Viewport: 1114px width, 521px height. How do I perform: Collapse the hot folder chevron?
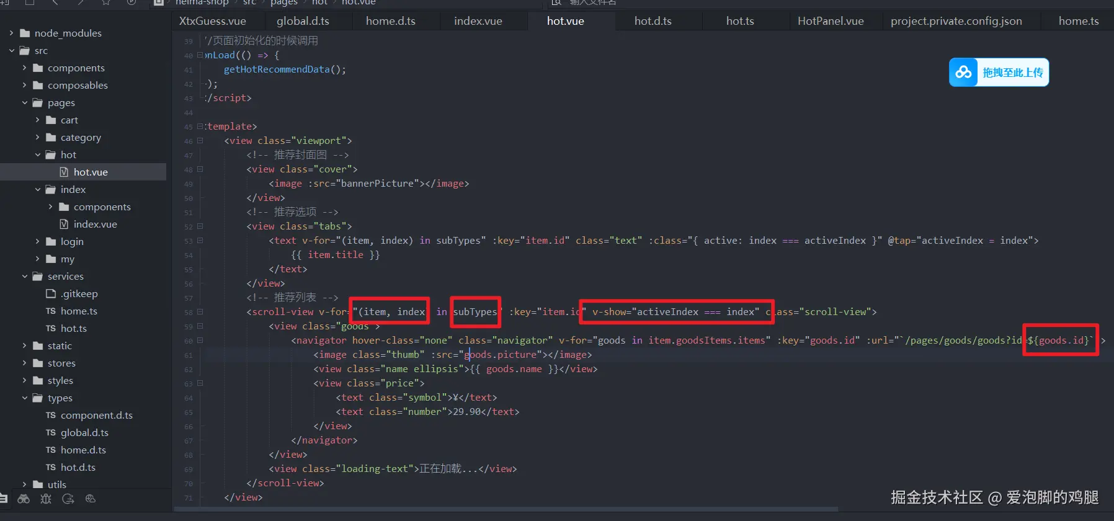[37, 154]
